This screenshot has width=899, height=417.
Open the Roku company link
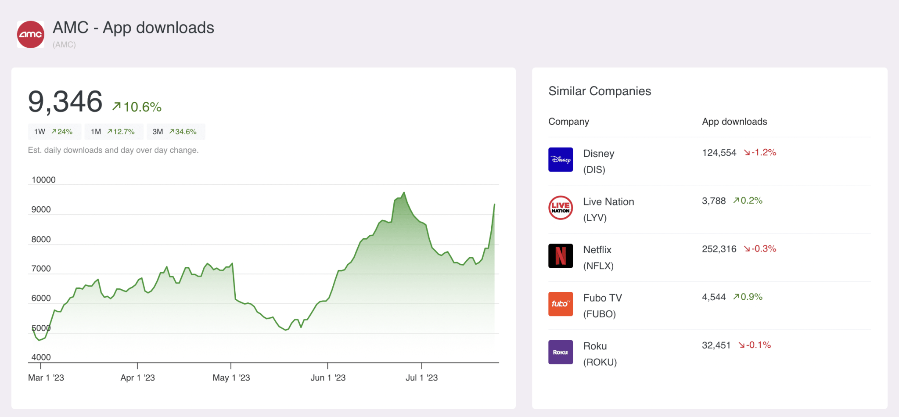595,346
